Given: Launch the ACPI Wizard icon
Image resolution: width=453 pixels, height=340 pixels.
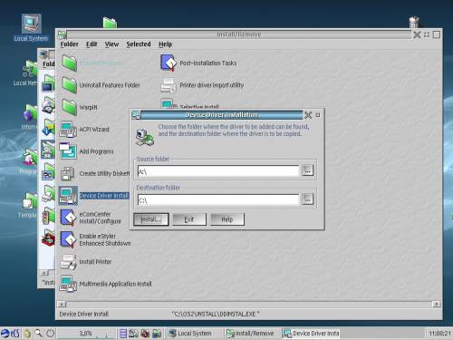Looking at the screenshot, I should 68,129.
